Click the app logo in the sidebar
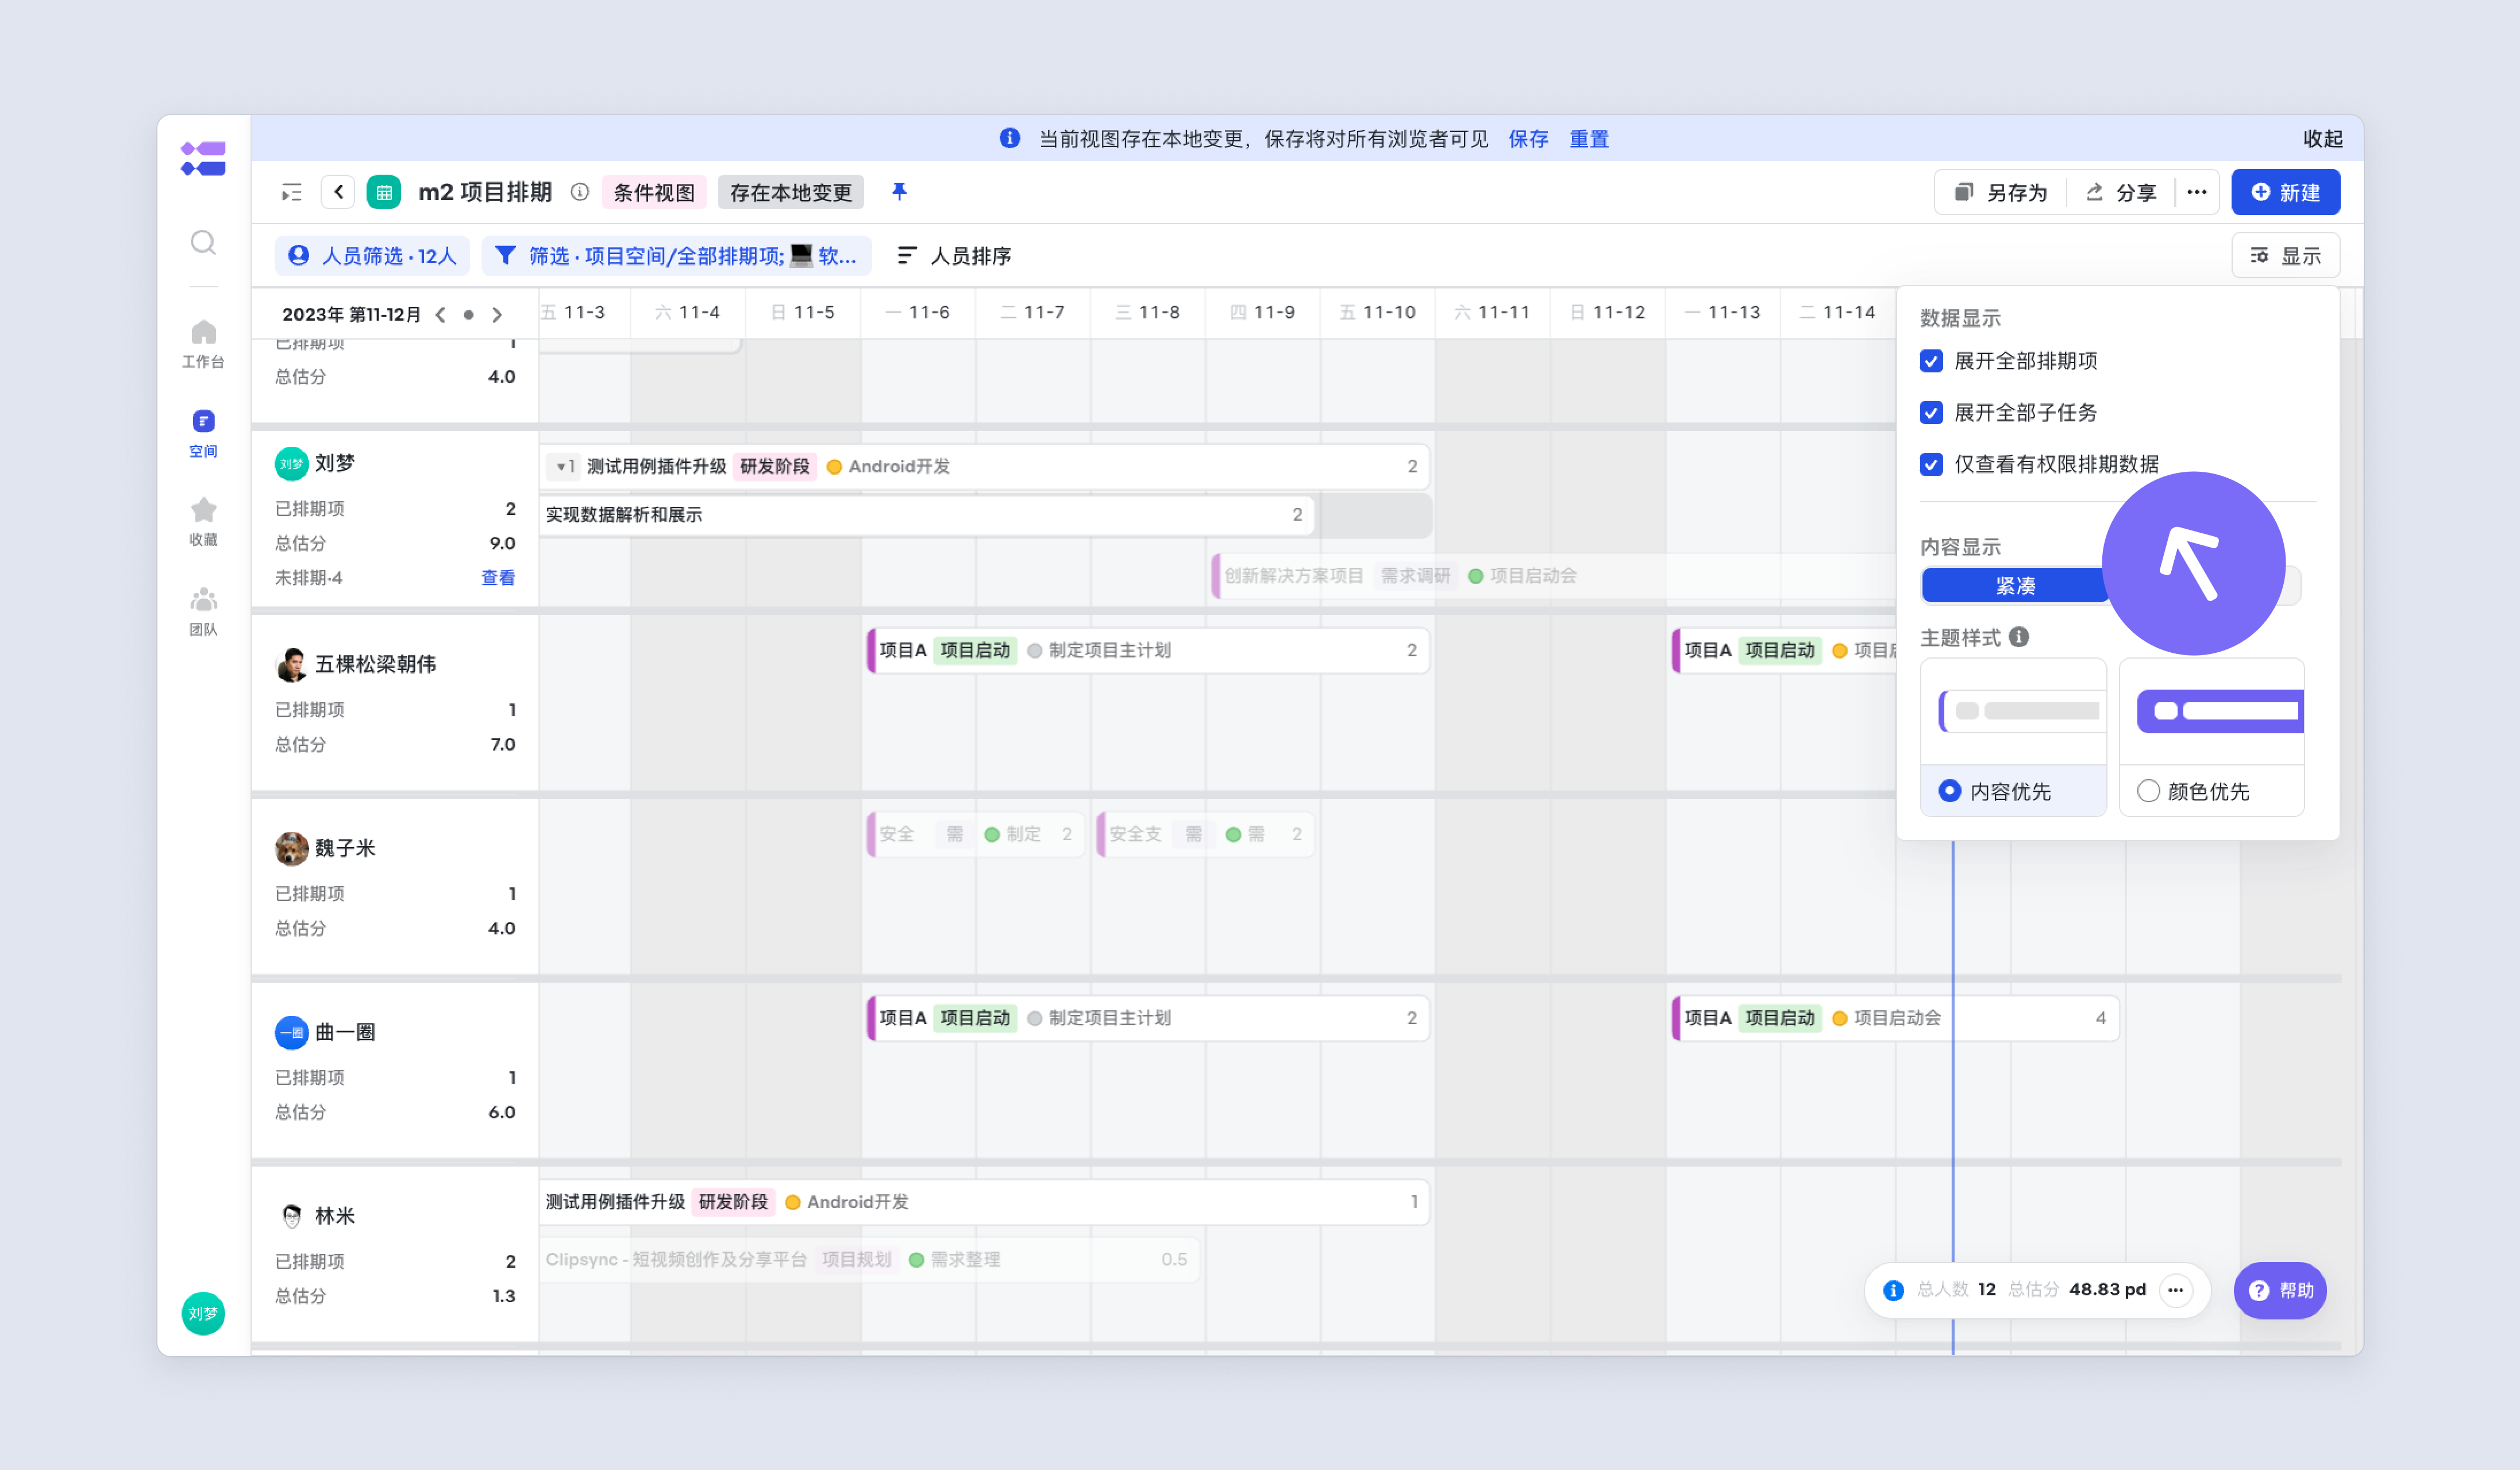Screen dimensions: 2520x1470 point(203,158)
